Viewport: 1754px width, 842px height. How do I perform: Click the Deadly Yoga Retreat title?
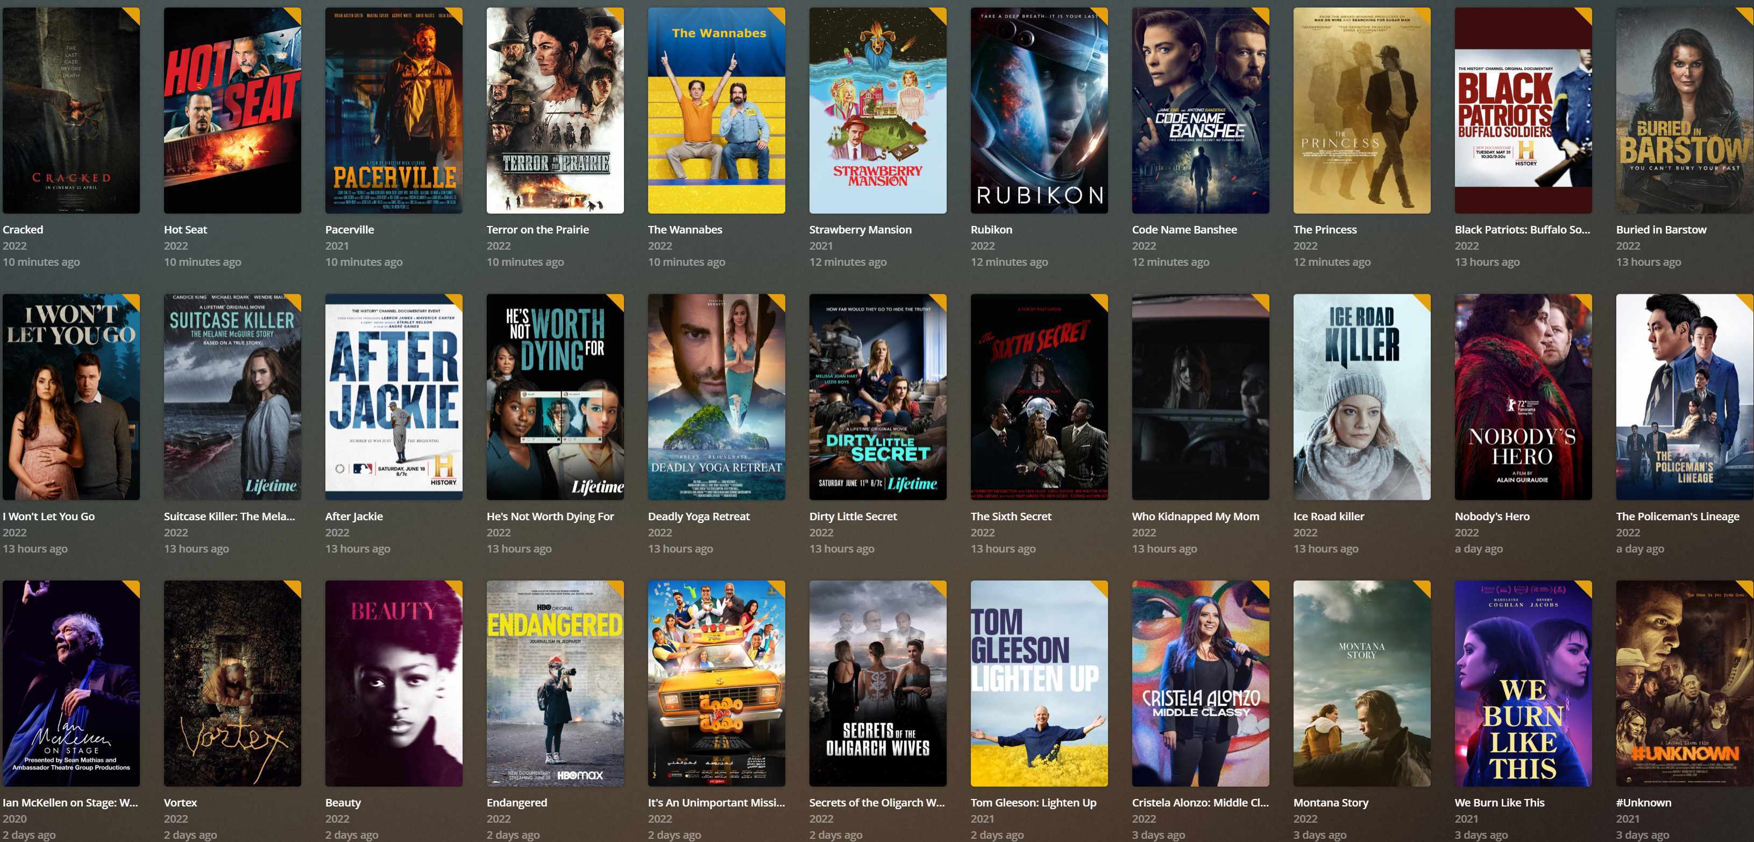(x=699, y=516)
